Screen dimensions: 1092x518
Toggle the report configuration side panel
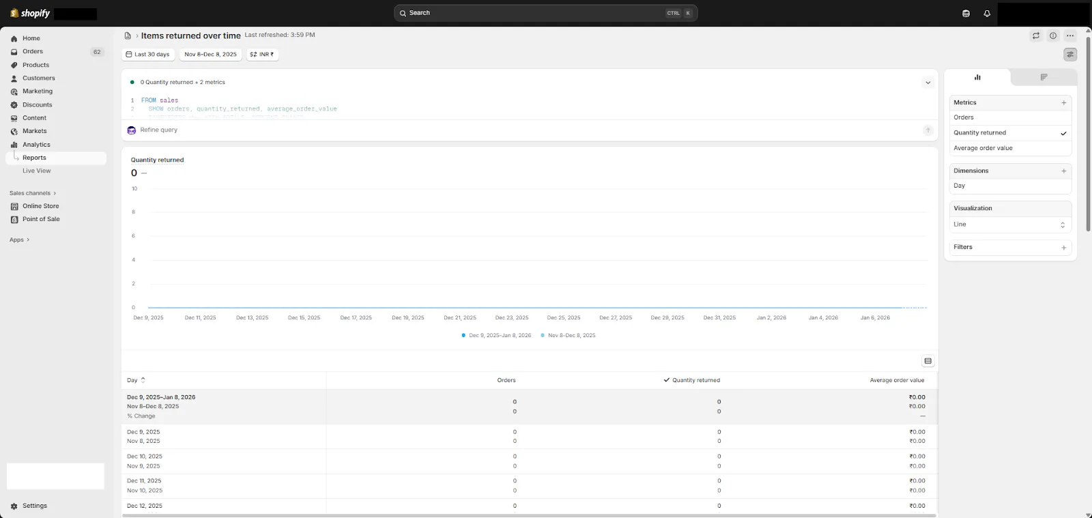tap(1070, 55)
